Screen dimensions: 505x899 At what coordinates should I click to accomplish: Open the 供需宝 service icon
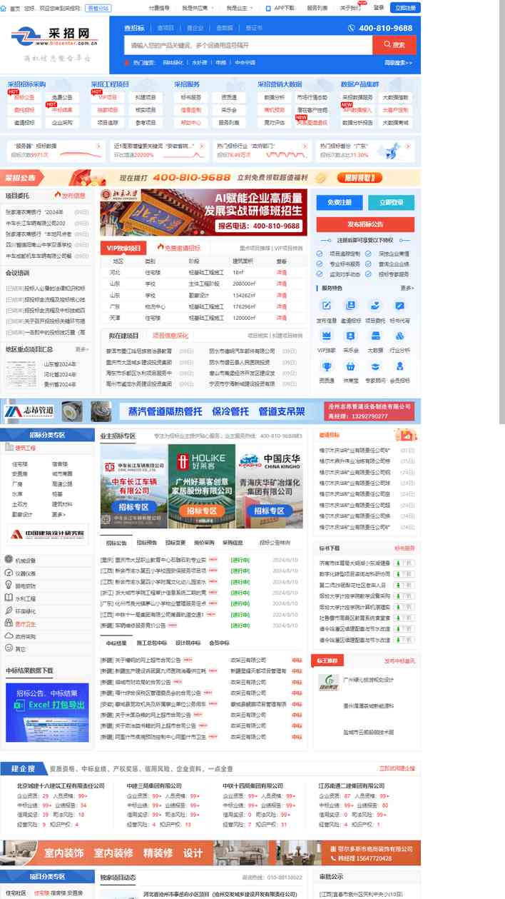tap(351, 366)
